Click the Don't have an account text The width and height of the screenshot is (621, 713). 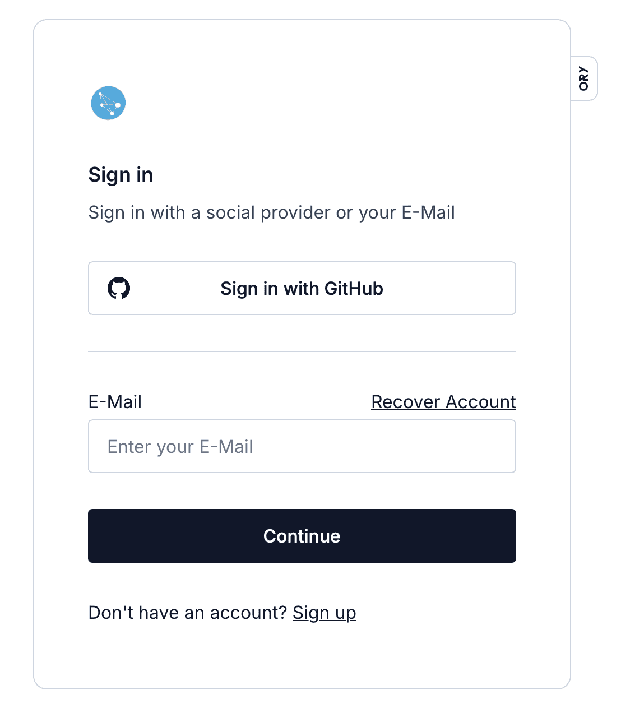click(x=188, y=612)
